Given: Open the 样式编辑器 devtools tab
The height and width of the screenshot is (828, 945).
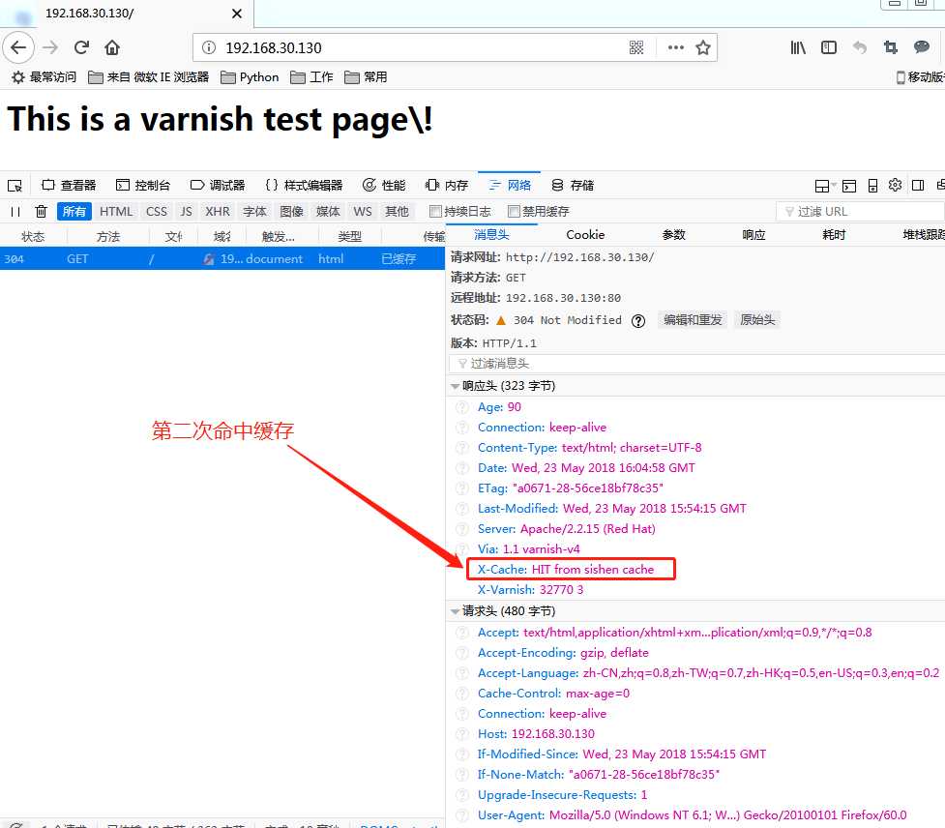Looking at the screenshot, I should coord(305,185).
